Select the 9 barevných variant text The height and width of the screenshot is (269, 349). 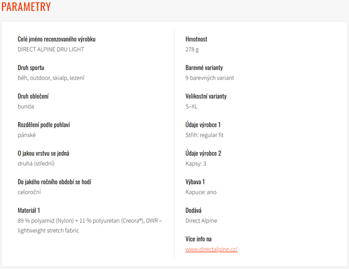pyautogui.click(x=209, y=78)
